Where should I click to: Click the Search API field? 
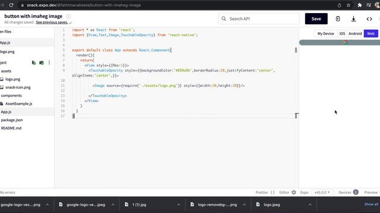tap(259, 19)
